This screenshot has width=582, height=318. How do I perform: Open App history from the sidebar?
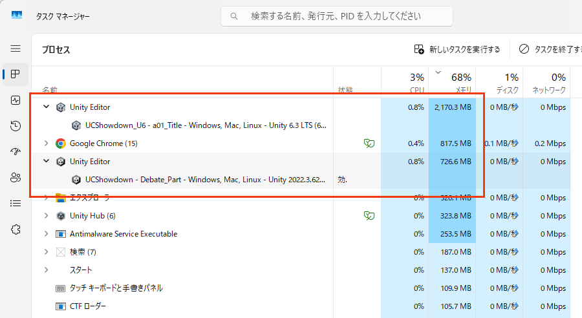(x=16, y=126)
